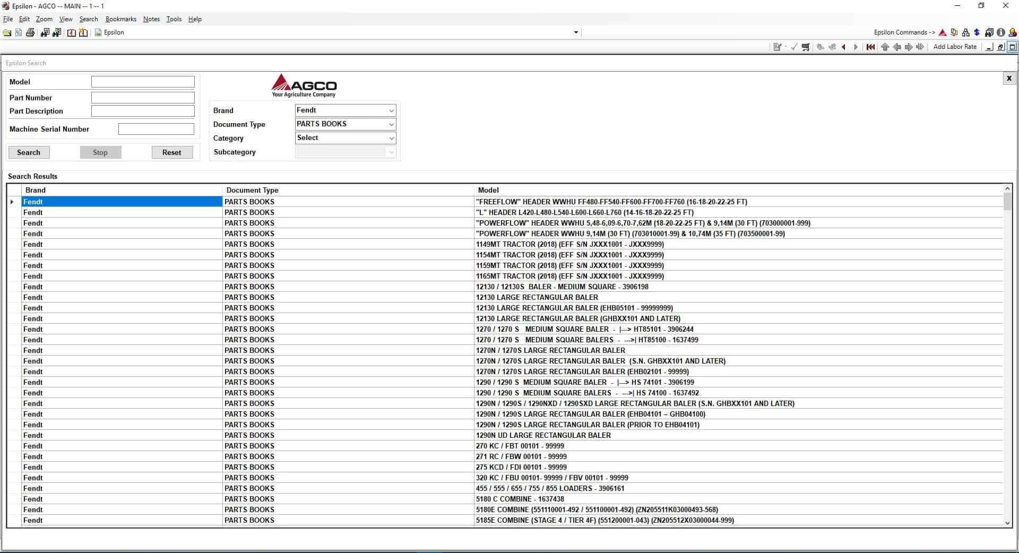The image size is (1019, 553).
Task: Click the hierarchy tree command icon
Action: (x=965, y=33)
